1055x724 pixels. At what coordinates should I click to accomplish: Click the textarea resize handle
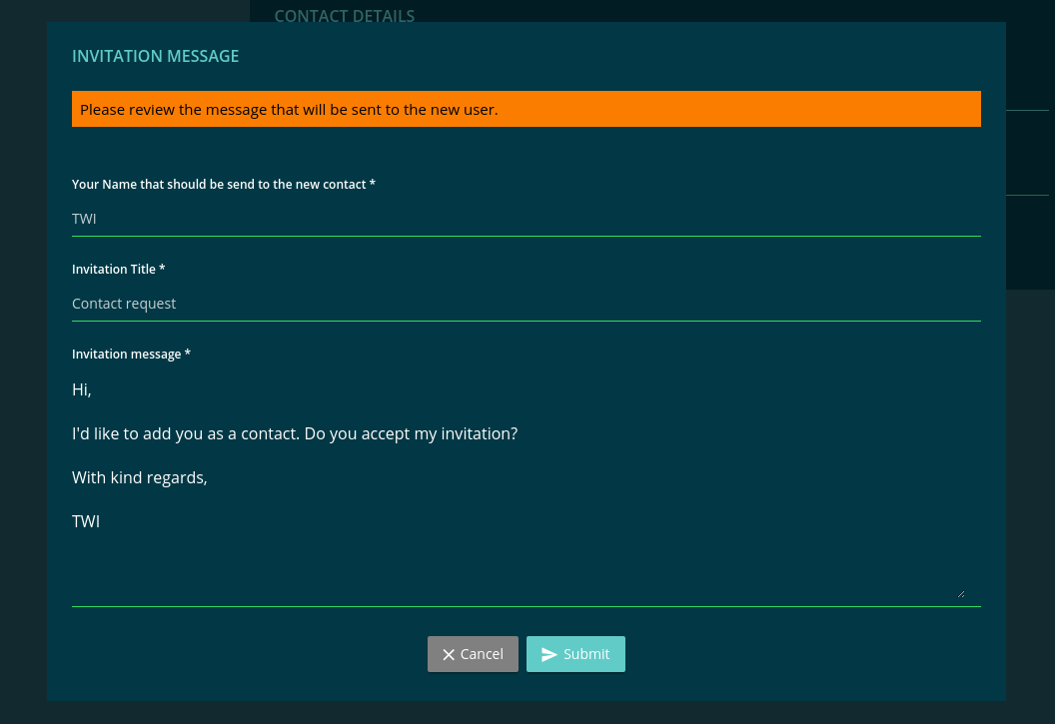tap(961, 593)
